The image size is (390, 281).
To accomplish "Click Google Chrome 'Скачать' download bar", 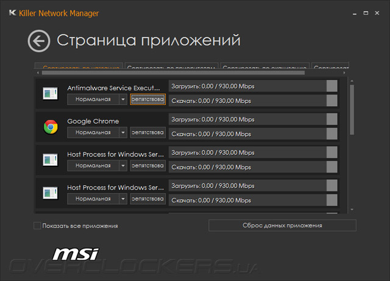I will point(253,133).
